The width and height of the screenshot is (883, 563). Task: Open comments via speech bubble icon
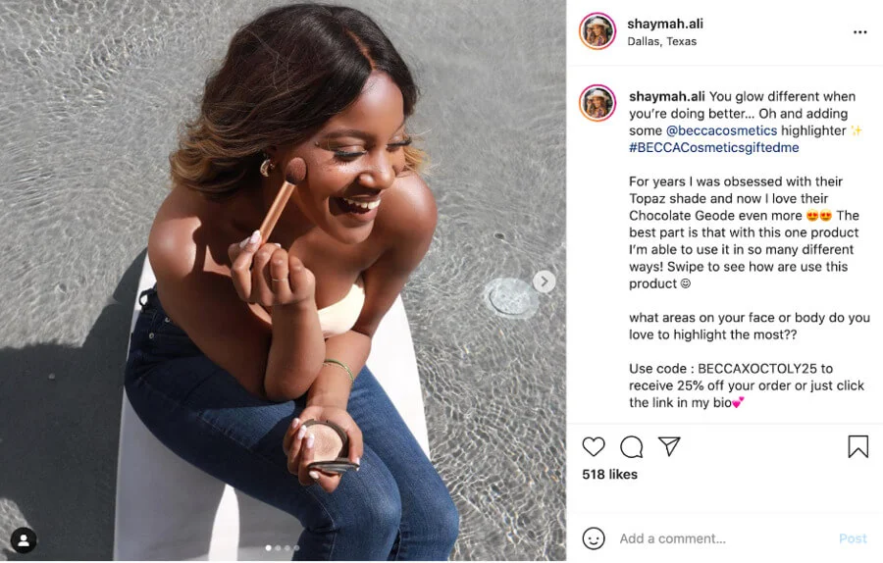[x=632, y=447]
